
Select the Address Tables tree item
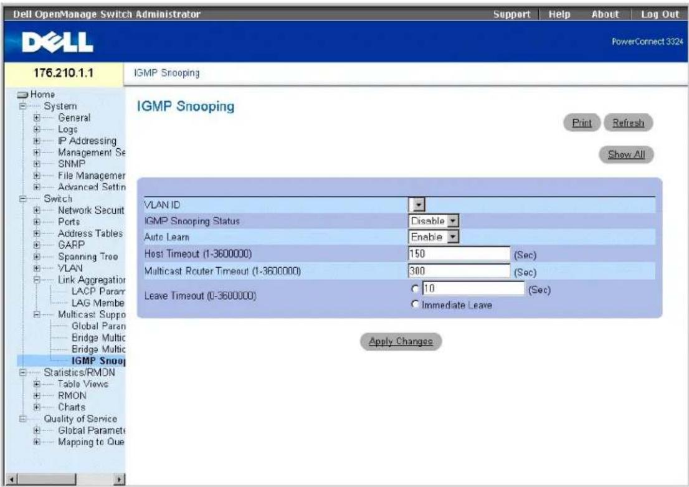point(90,233)
